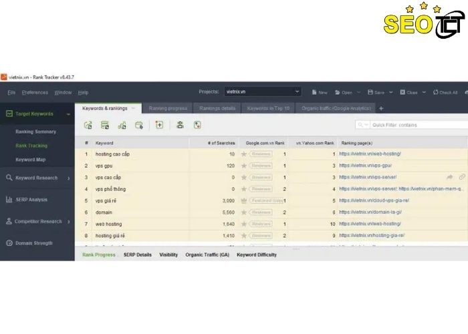Click the star icon in vps gpu row

coord(244,166)
